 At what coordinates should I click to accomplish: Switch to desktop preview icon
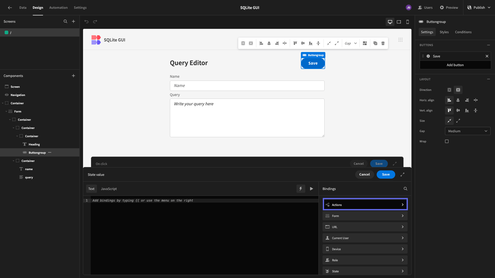pyautogui.click(x=390, y=22)
